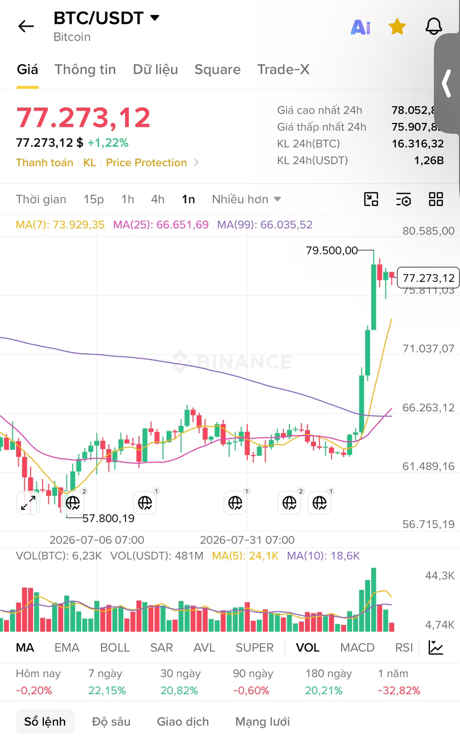Open the chart indicator settings icon
The width and height of the screenshot is (460, 741).
pyautogui.click(x=403, y=199)
